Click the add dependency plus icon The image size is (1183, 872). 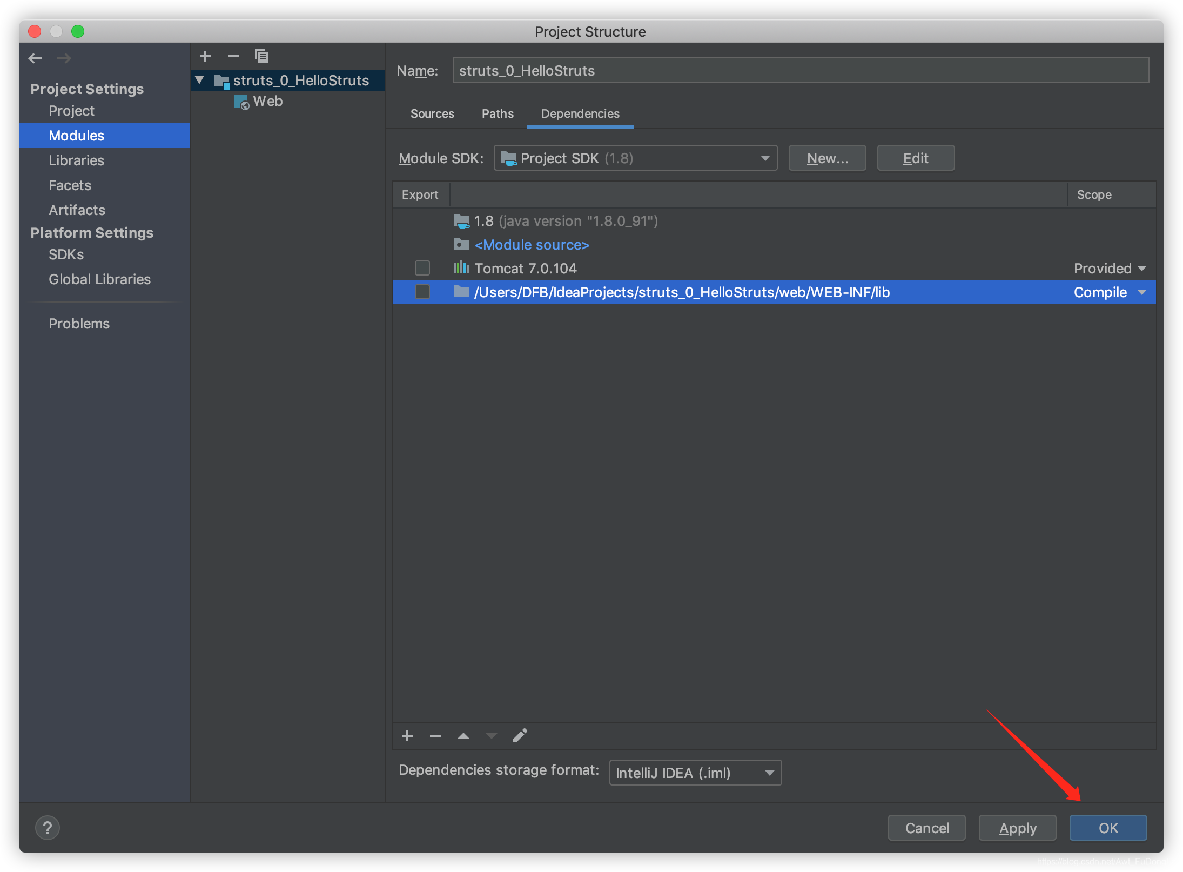tap(408, 735)
